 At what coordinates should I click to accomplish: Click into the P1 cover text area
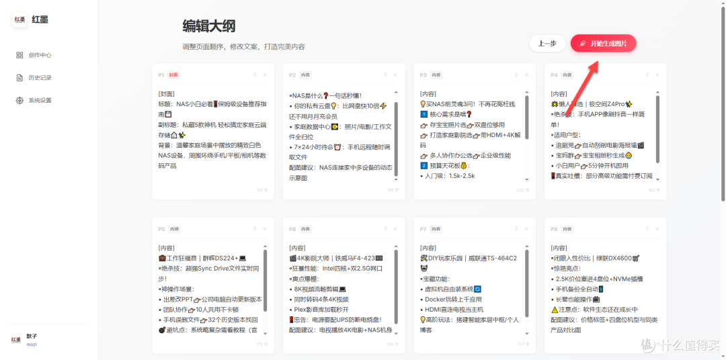point(213,135)
